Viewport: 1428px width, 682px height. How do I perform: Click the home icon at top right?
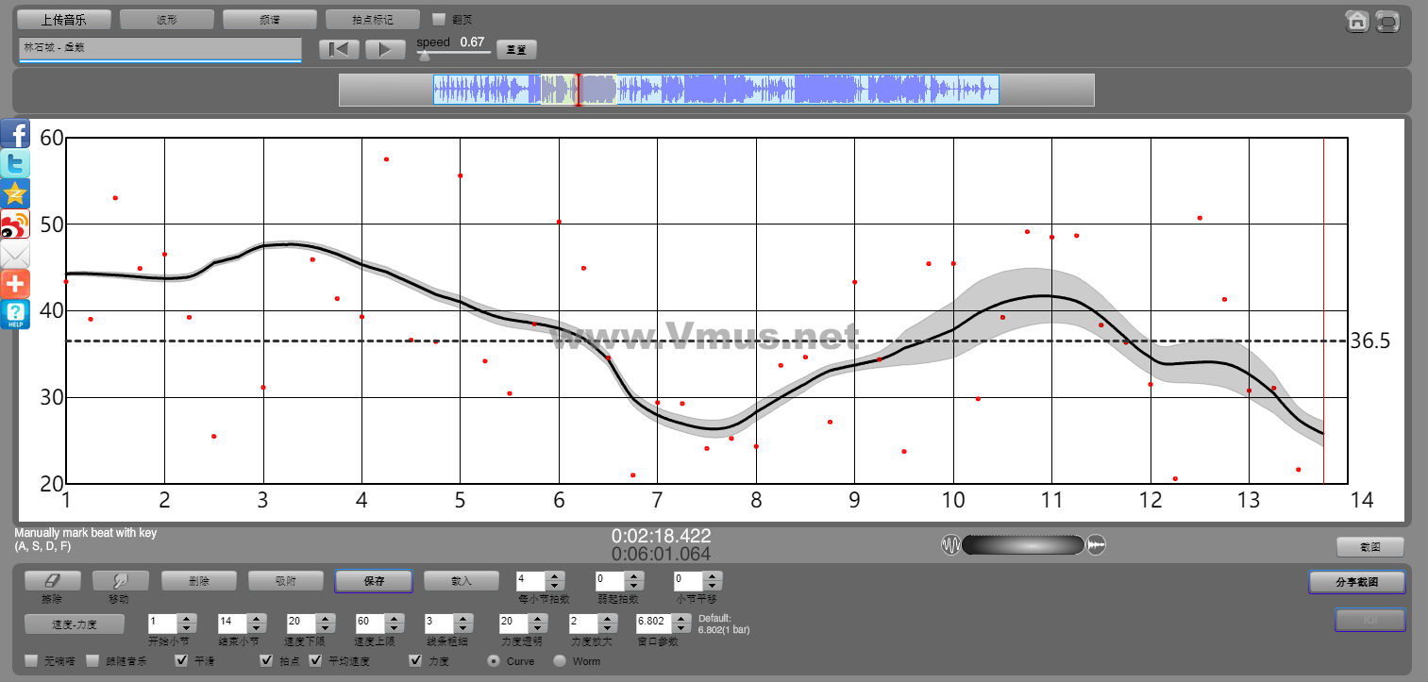[1357, 21]
